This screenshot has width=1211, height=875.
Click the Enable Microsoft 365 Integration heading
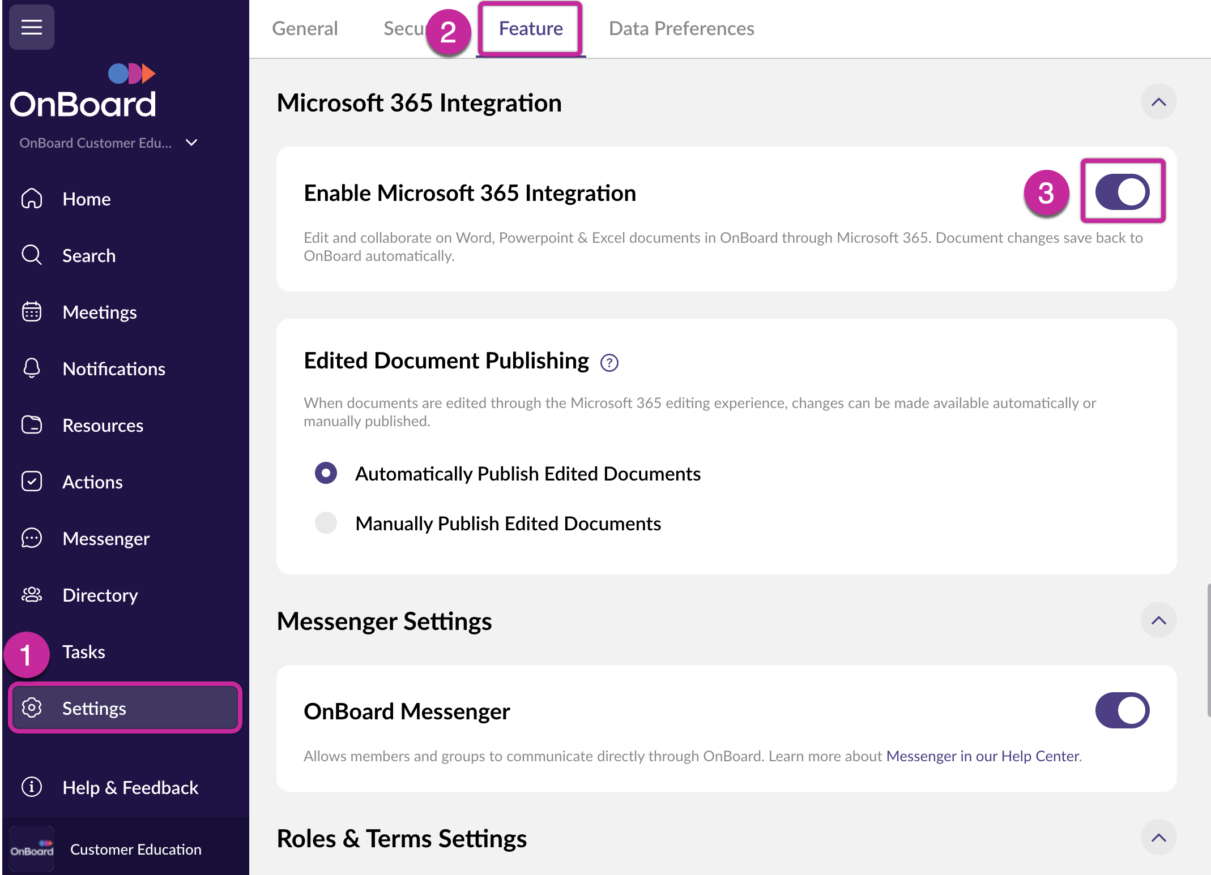point(470,193)
